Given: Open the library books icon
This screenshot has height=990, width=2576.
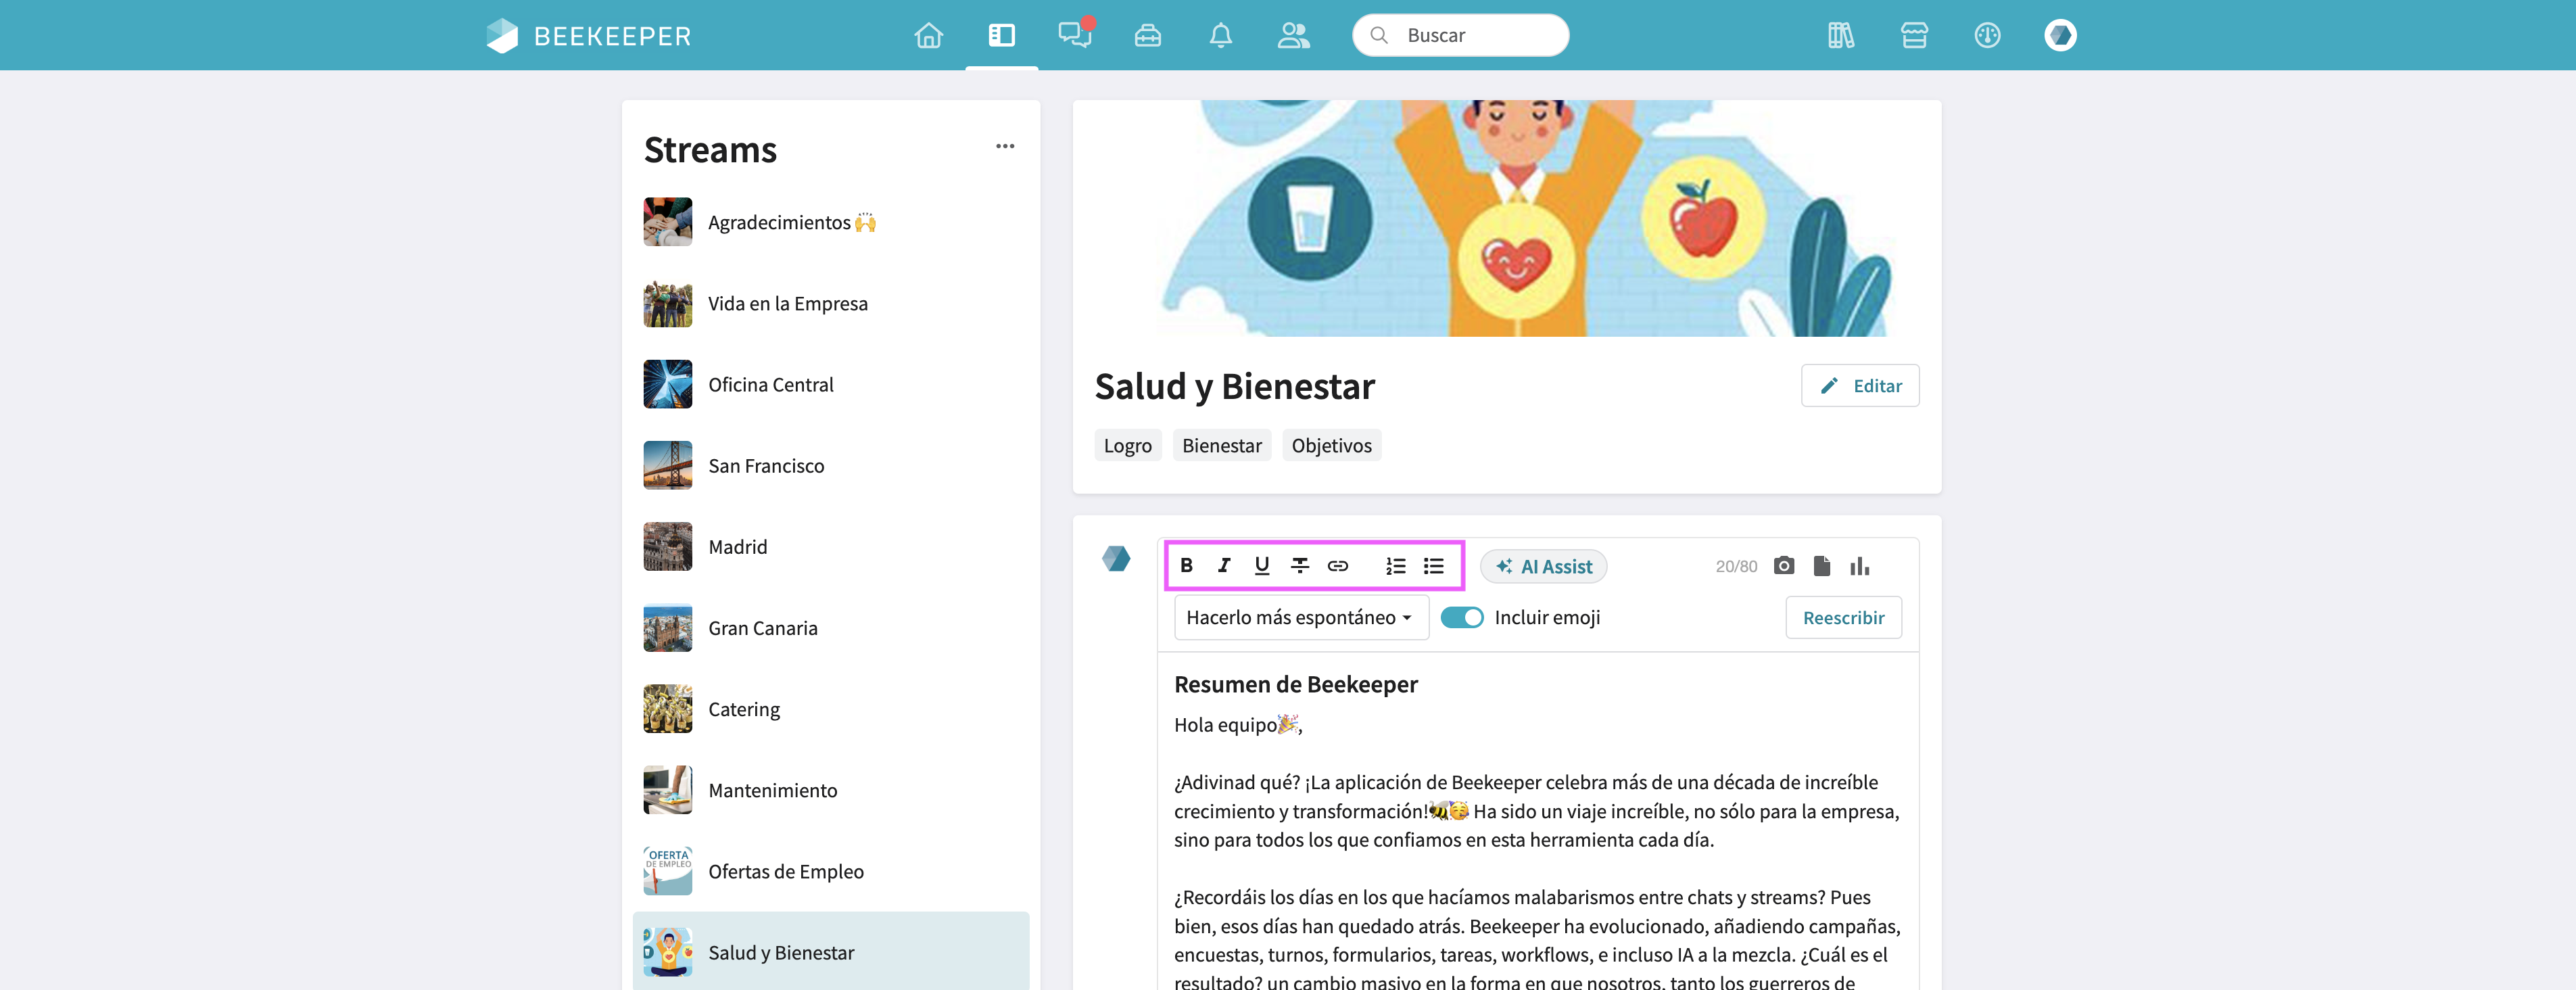Looking at the screenshot, I should [1840, 35].
